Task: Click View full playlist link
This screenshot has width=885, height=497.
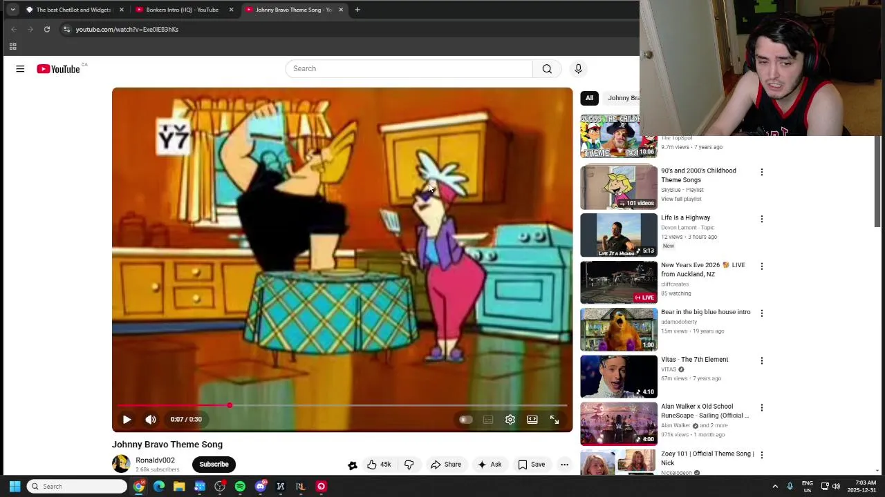Action: pos(681,199)
